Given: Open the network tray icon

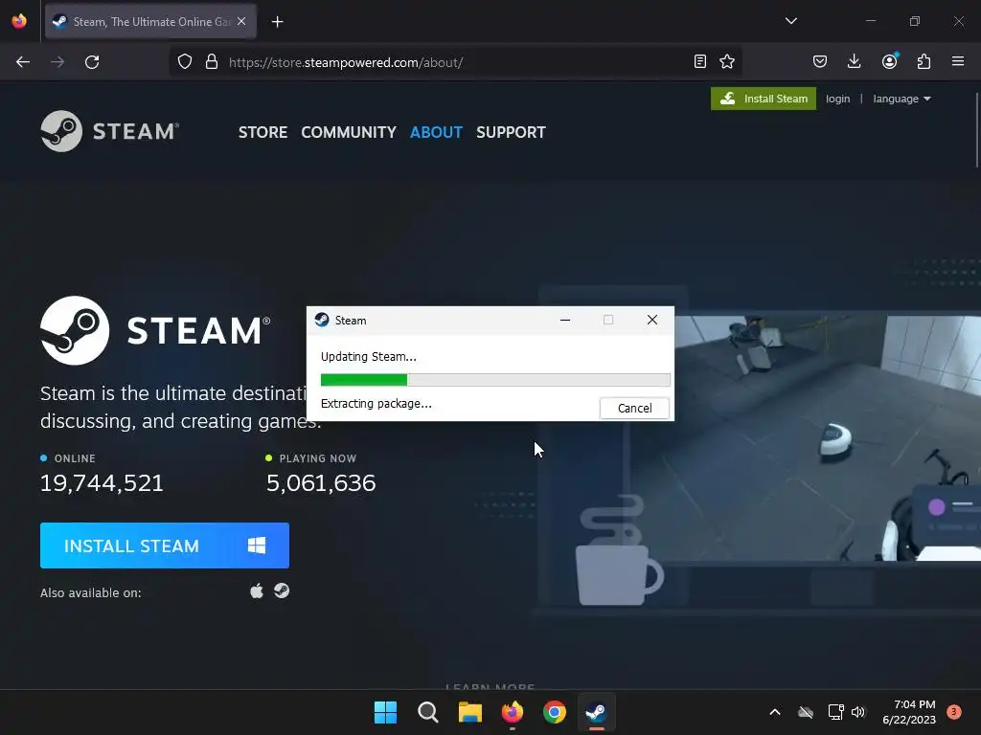Looking at the screenshot, I should click(835, 712).
